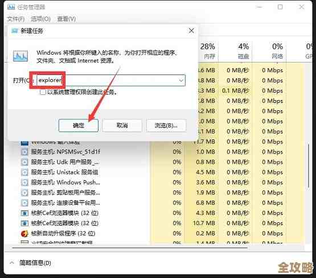Image resolution: width=316 pixels, height=278 pixels.
Task: Click the 取消 button
Action: [x=122, y=125]
